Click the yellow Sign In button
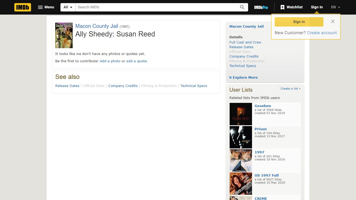Viewport: 356px width, 200px height. pos(299,22)
